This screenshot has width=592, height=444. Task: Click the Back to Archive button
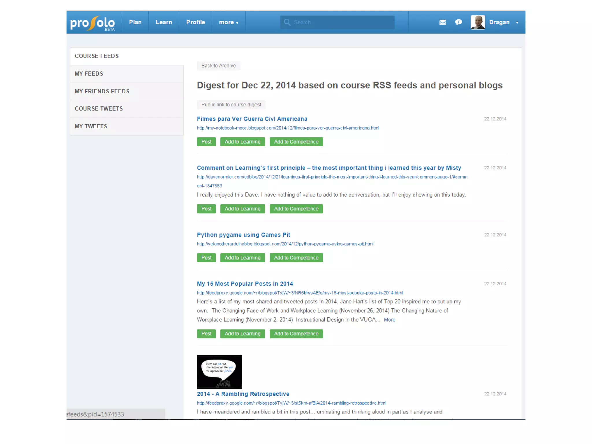pos(218,66)
